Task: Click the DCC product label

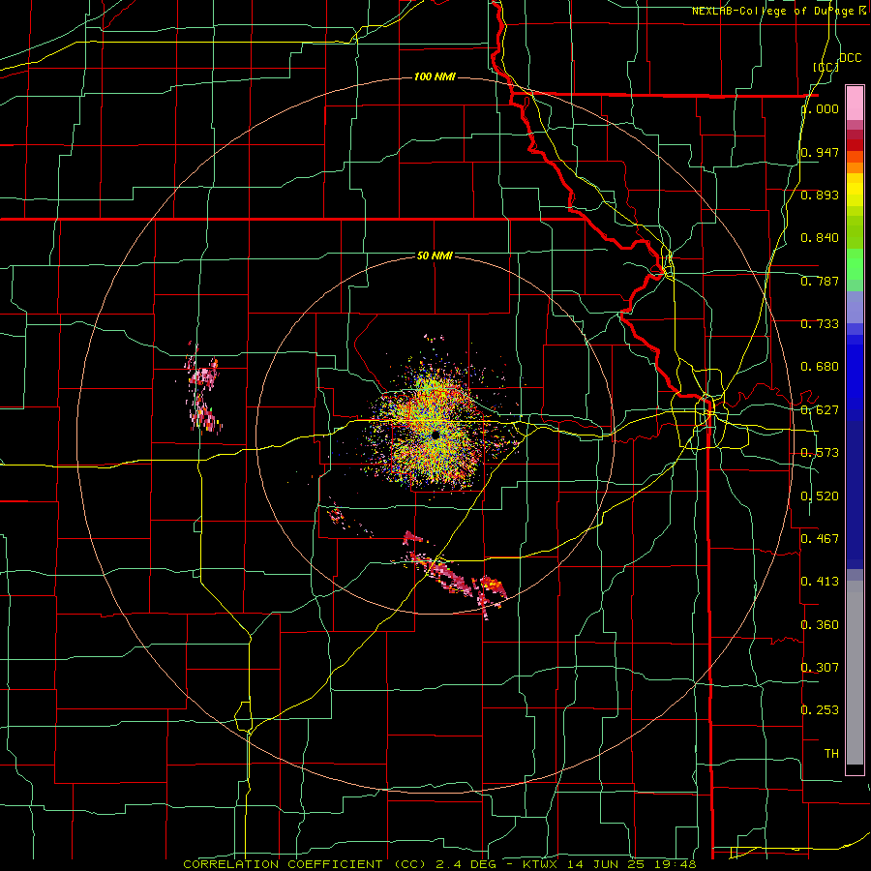Action: pos(851,58)
